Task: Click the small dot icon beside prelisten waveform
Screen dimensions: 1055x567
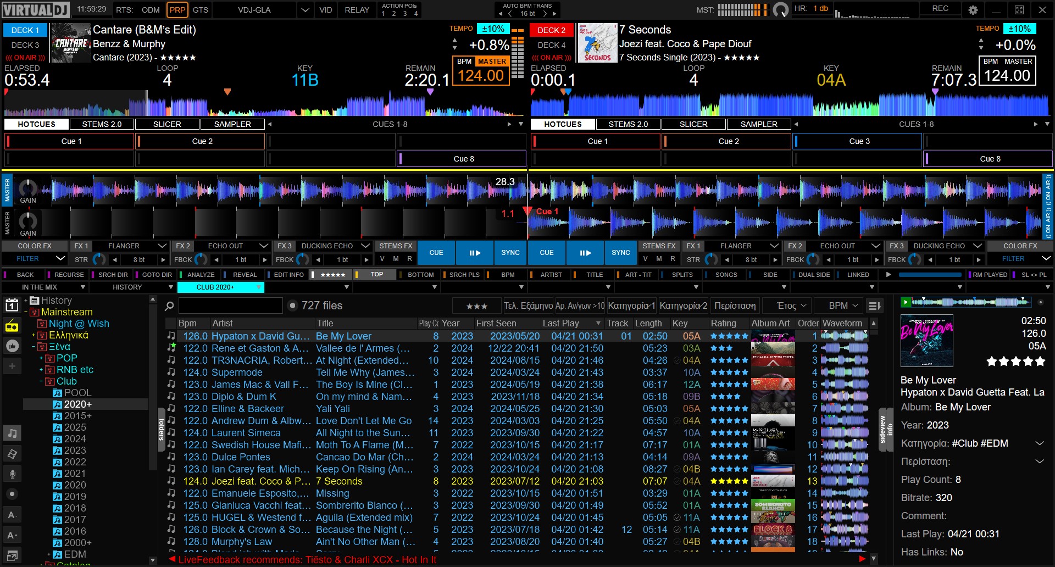Action: 1040,302
